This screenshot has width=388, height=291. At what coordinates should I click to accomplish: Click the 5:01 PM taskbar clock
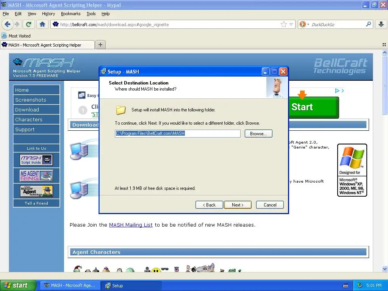click(x=374, y=286)
